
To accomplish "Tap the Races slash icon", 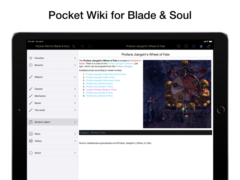I will tap(31, 103).
